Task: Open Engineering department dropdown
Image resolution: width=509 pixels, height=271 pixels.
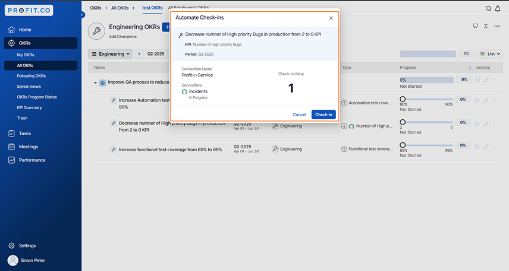Action: (x=111, y=54)
